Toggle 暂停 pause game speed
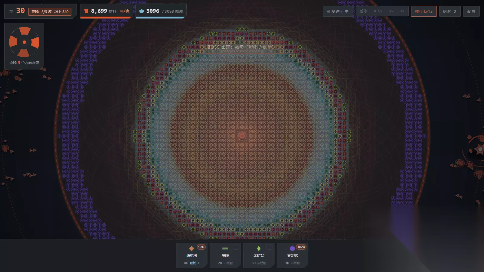484x272 pixels. tap(363, 11)
